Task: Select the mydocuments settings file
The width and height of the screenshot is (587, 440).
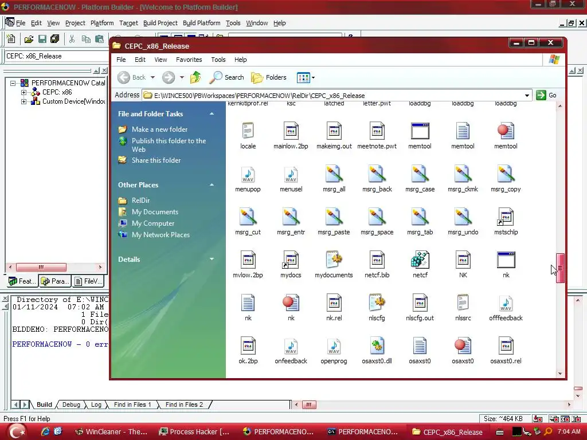Action: coord(334,260)
